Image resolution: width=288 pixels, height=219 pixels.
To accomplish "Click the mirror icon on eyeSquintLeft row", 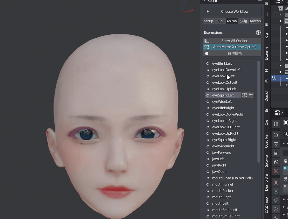I will pyautogui.click(x=244, y=95).
